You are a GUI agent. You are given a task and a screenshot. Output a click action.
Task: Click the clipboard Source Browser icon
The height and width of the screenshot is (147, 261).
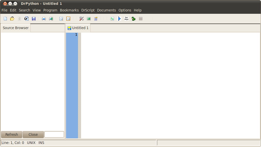(96, 19)
